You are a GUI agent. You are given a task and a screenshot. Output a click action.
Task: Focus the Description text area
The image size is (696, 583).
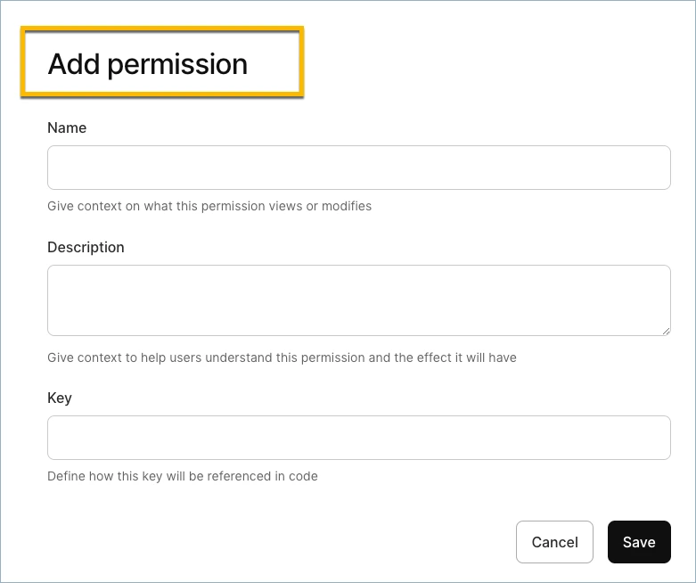358,300
